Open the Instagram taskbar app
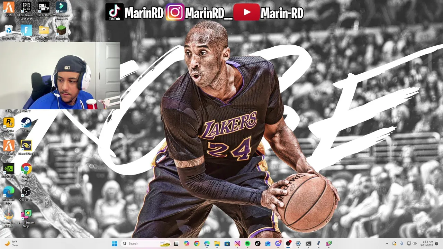This screenshot has width=443, height=249. coord(237,243)
